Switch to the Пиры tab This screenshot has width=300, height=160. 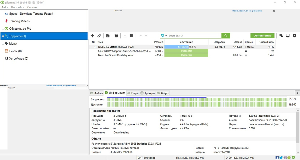[133, 93]
